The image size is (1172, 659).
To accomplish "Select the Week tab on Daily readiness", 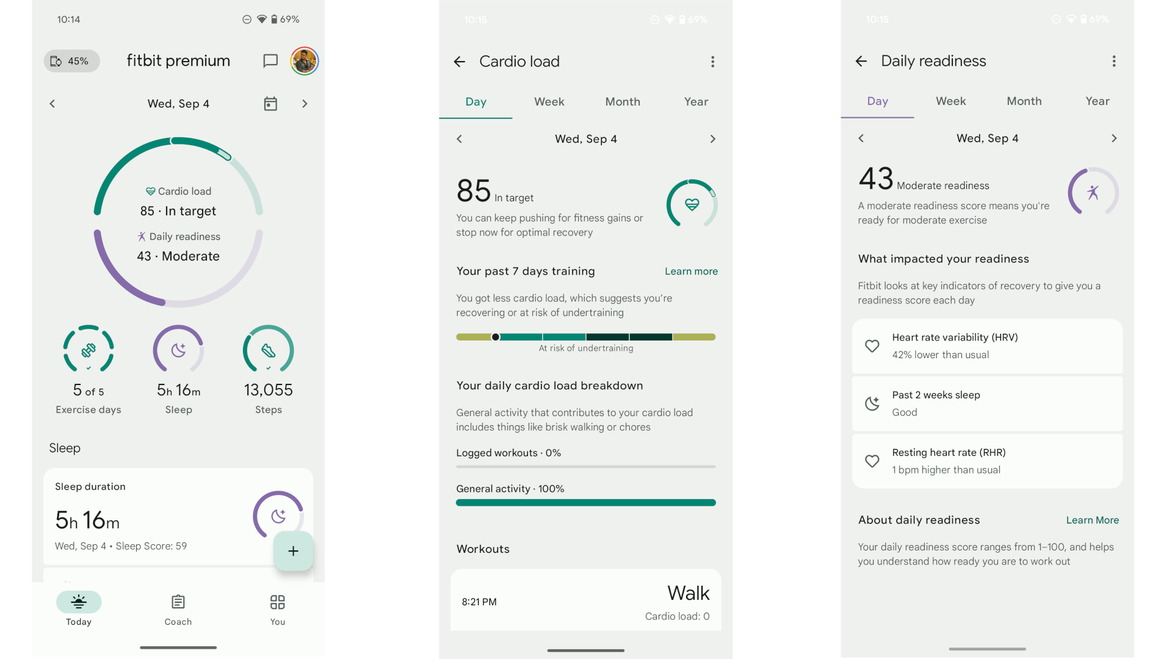I will [949, 101].
